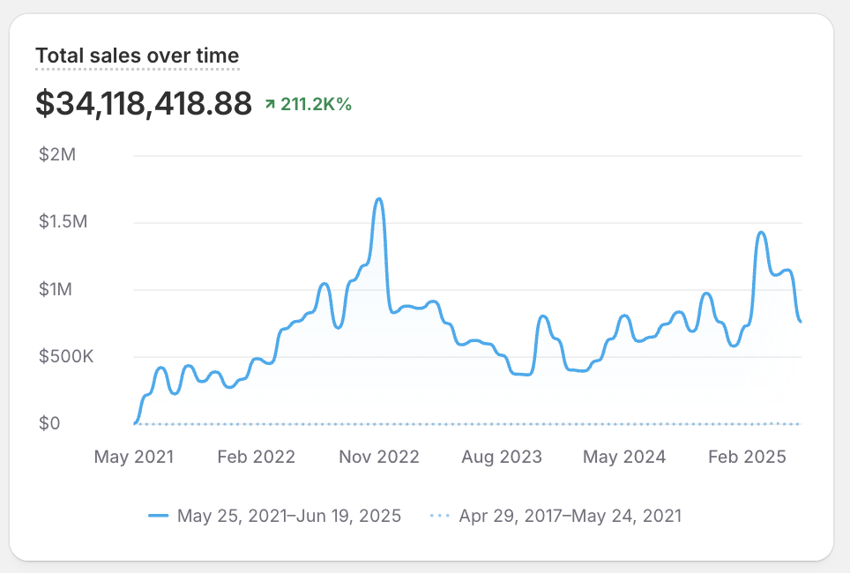Click the green upward trend arrow icon
The width and height of the screenshot is (850, 573).
coord(270,105)
